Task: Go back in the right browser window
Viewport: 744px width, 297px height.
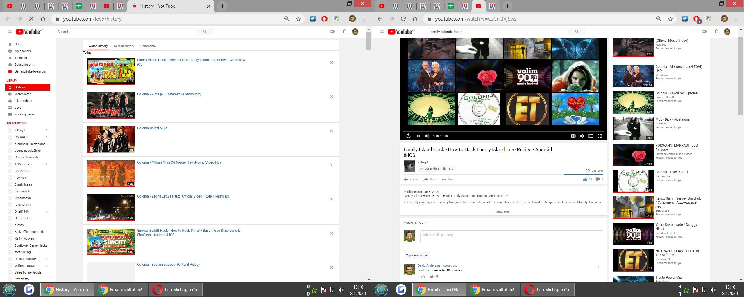Action: coord(380,19)
